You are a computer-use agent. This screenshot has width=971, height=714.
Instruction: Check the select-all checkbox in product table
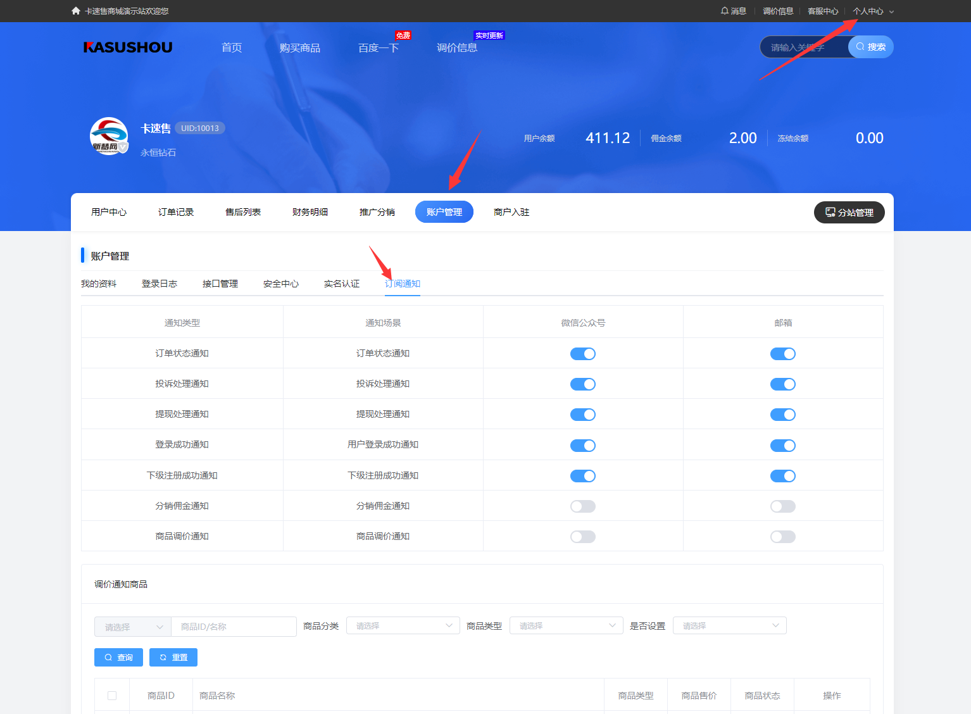click(x=112, y=696)
